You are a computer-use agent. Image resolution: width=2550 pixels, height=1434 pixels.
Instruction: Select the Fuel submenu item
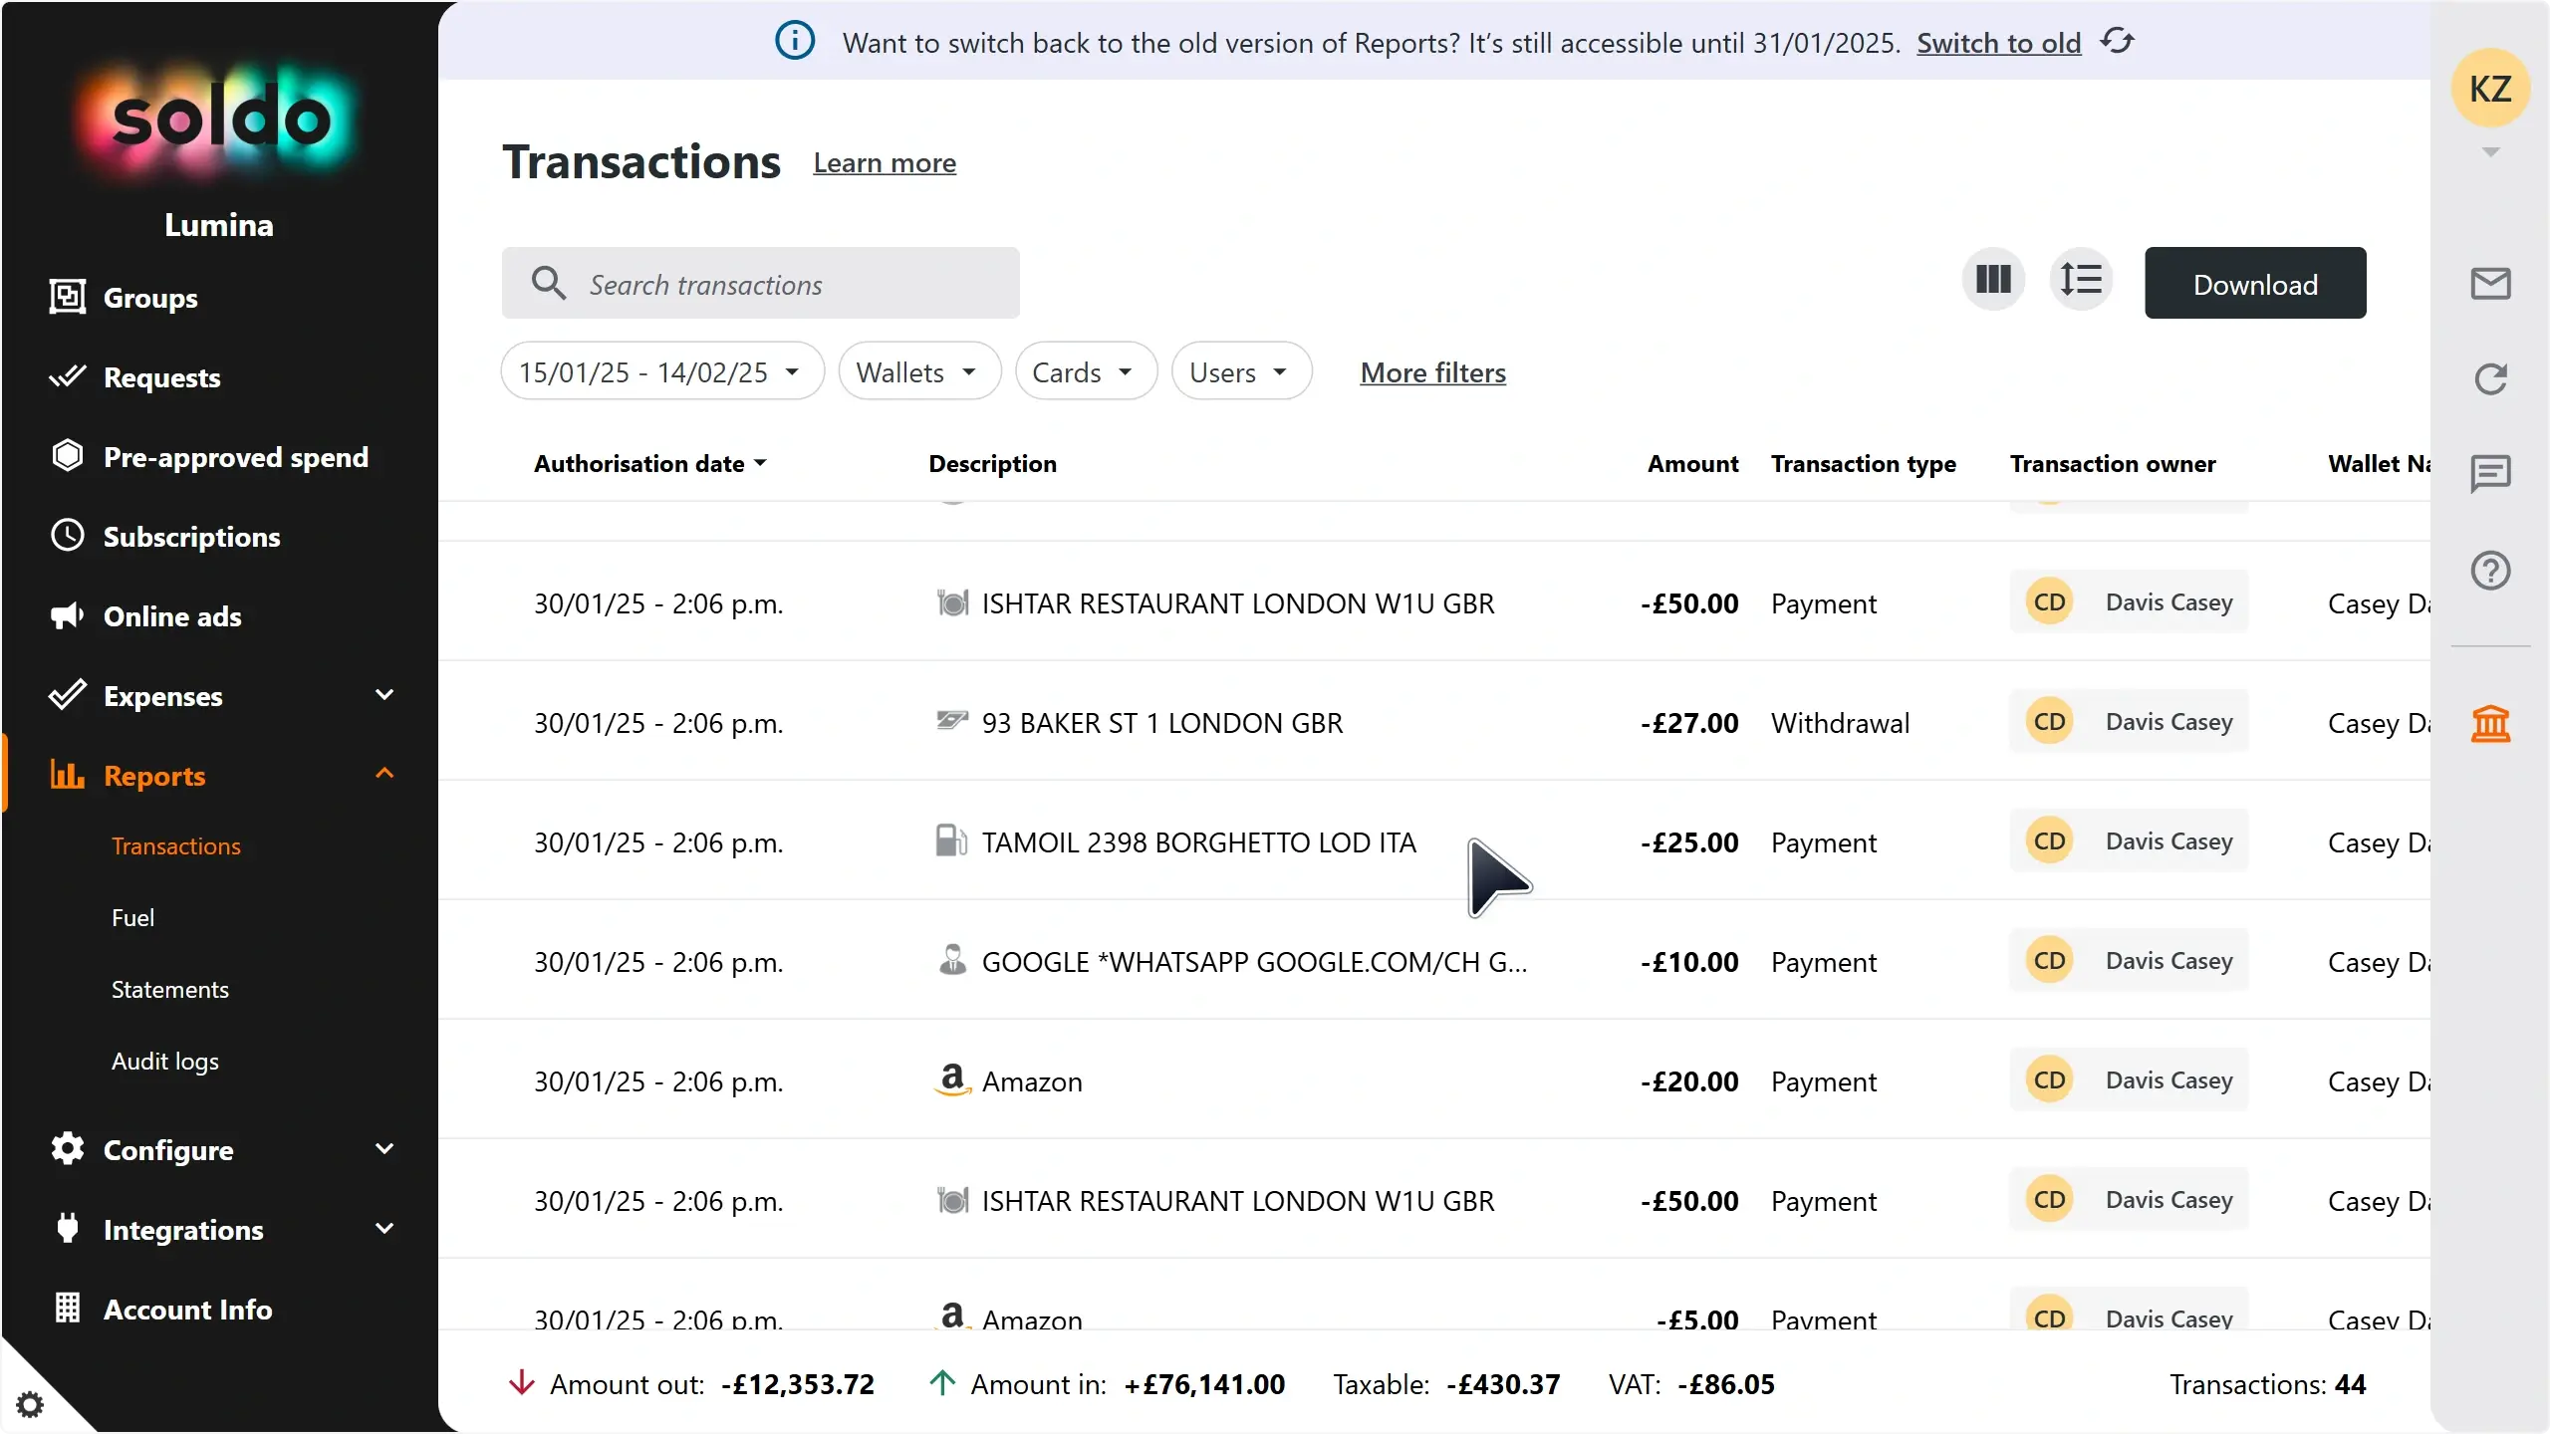(132, 917)
